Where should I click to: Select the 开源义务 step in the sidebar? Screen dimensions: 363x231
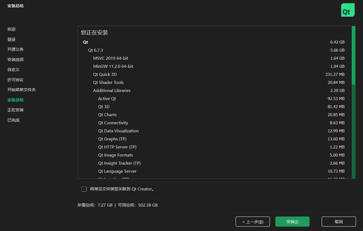click(16, 49)
